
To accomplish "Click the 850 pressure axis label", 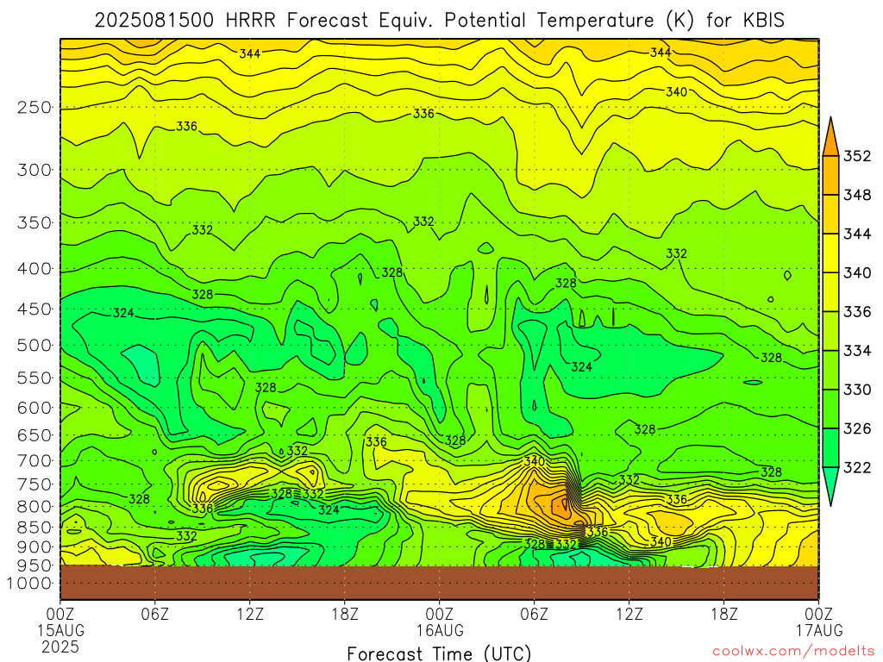I will (x=34, y=528).
